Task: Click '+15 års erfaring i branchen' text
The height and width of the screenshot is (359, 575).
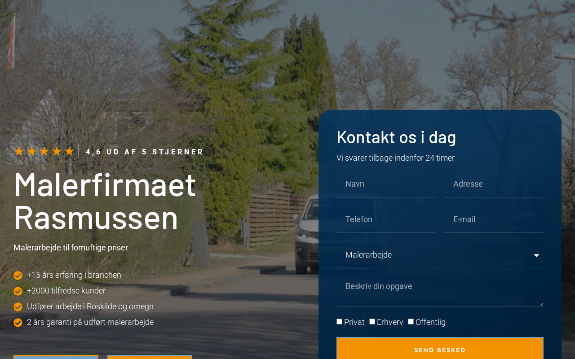Action: pos(74,275)
